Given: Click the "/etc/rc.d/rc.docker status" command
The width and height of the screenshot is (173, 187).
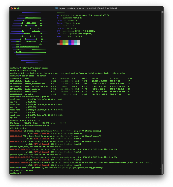Looking at the screenshot, I should [x=35, y=68].
